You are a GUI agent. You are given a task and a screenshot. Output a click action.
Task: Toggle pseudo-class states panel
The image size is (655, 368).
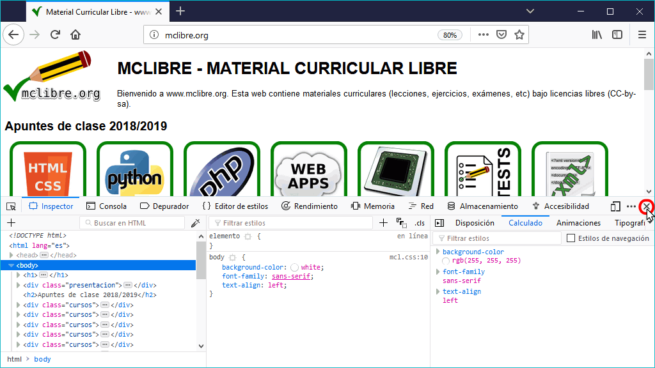point(402,223)
